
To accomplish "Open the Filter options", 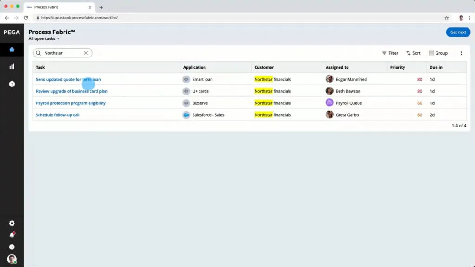I will (x=390, y=53).
